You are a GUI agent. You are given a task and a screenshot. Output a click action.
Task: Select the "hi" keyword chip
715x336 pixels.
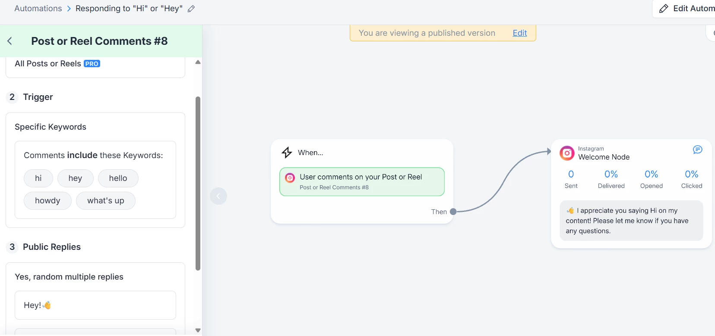click(x=38, y=178)
